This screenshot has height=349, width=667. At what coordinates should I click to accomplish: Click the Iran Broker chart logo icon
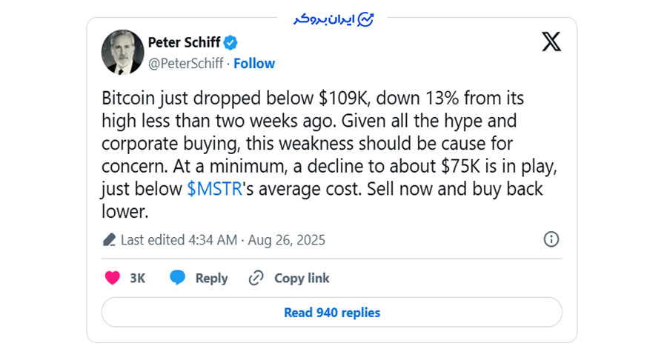pyautogui.click(x=365, y=19)
